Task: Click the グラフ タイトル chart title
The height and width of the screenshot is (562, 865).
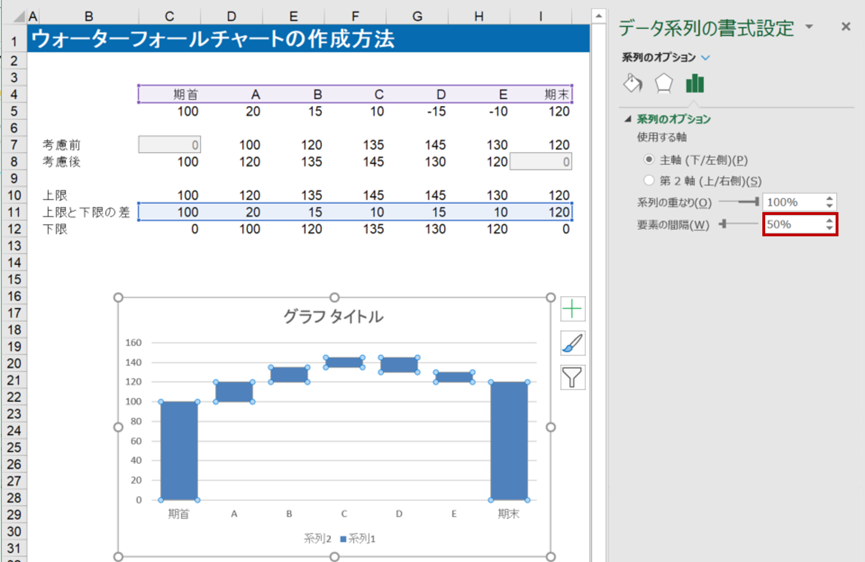Action: point(333,316)
